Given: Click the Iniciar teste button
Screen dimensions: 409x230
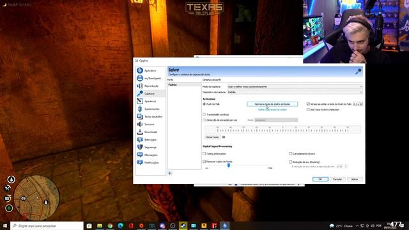Looking at the screenshot, I should click(213, 137).
